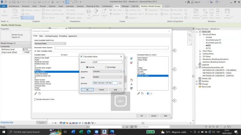Expand 3D Views in the Project Browser
241x135 pixels.
coord(200,57)
